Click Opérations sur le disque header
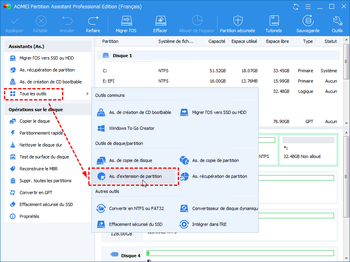 tap(48, 110)
